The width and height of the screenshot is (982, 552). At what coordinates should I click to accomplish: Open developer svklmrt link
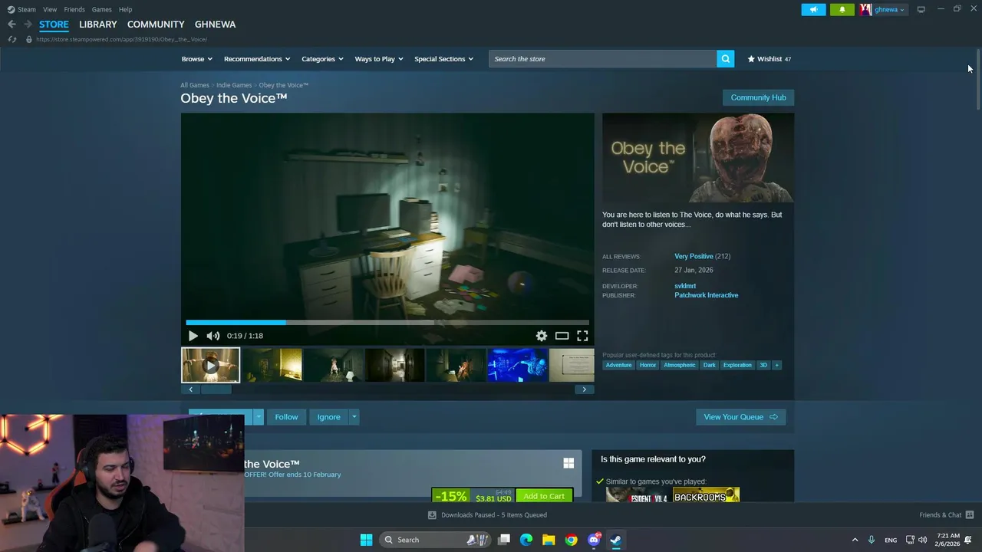(685, 286)
